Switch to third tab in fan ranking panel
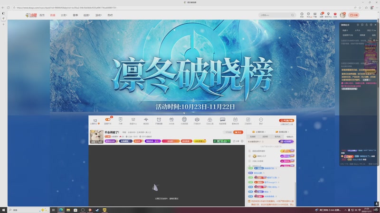The height and width of the screenshot is (213, 380). point(277,137)
